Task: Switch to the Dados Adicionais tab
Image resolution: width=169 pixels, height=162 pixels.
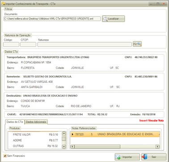Action: click(36, 122)
